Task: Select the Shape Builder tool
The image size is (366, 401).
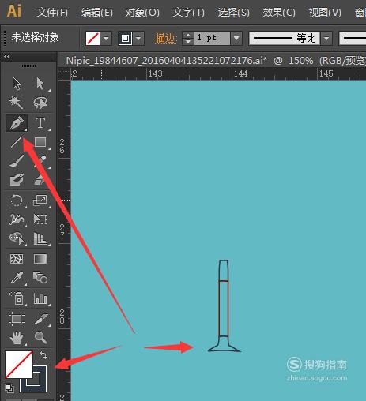Action: 17,238
